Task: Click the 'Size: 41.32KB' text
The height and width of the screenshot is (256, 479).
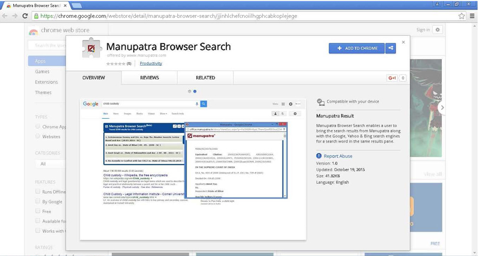Action: (x=328, y=175)
